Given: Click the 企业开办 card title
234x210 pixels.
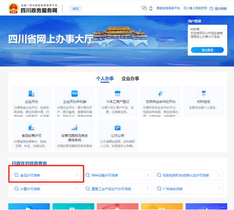Looking at the screenshot, I should point(32,102).
